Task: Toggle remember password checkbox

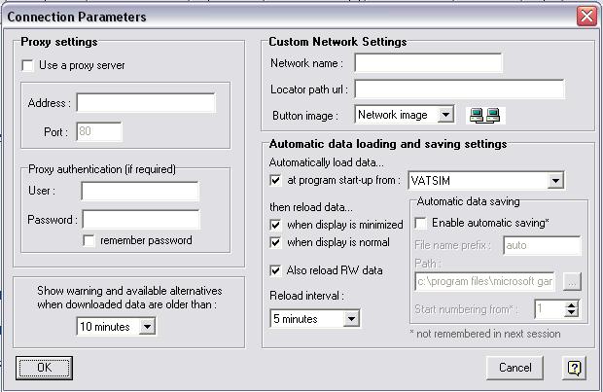Action: click(x=89, y=240)
